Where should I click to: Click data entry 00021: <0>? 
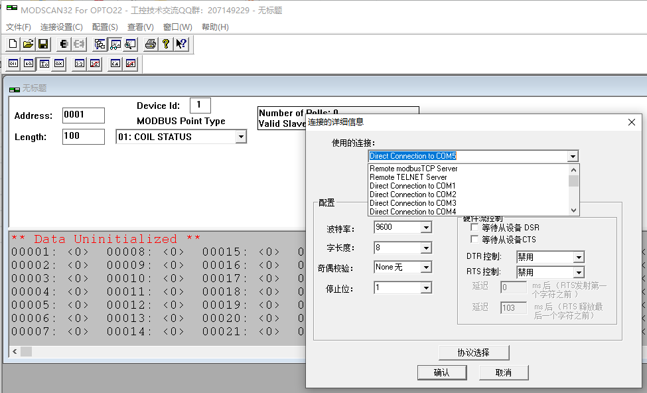tap(241, 331)
